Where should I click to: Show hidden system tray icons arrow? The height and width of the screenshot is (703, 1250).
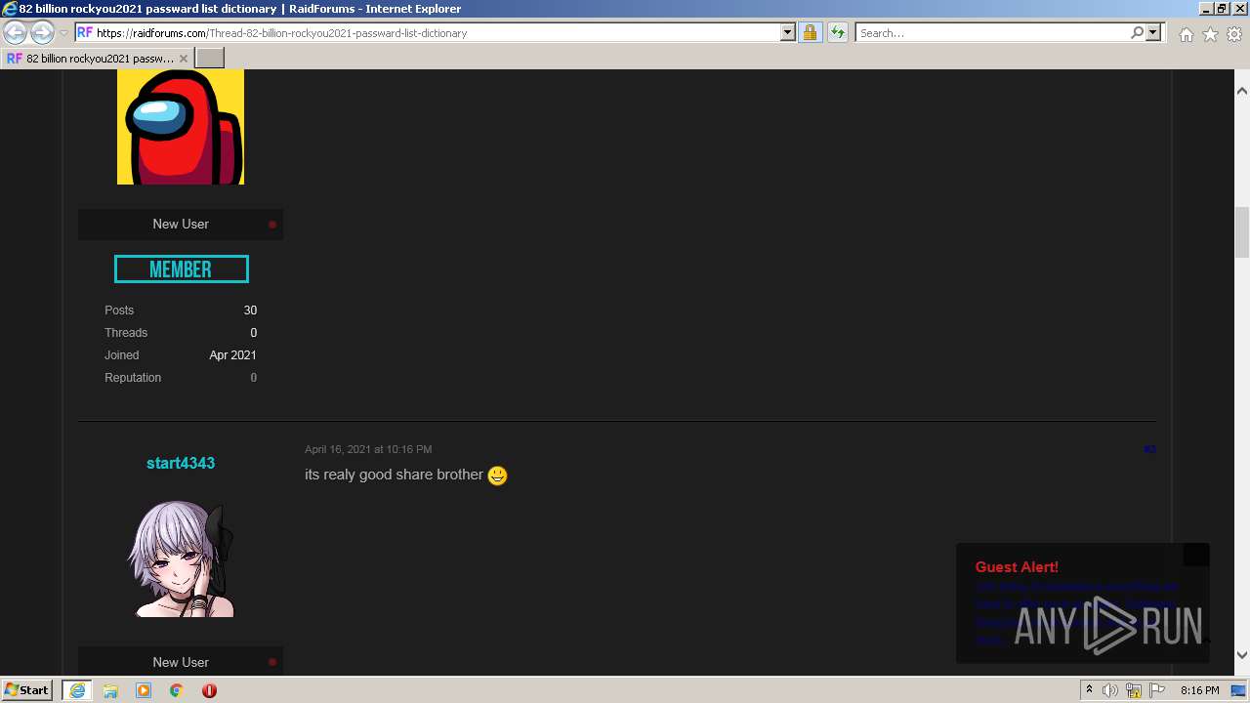click(x=1089, y=690)
